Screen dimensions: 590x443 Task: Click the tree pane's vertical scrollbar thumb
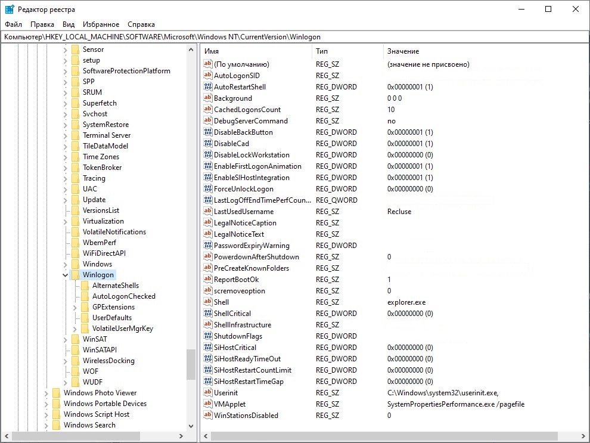(x=191, y=364)
